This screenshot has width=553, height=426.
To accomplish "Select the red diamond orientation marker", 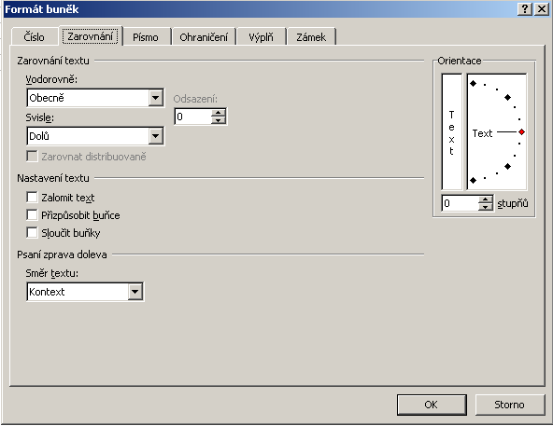I will [521, 132].
